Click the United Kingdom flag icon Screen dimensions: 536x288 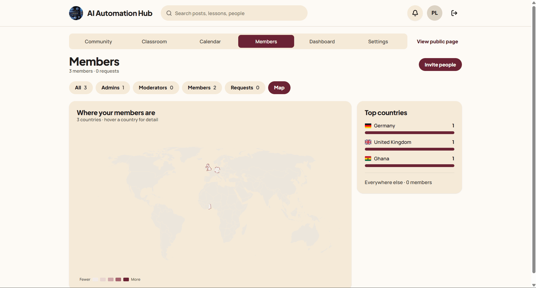click(x=368, y=142)
